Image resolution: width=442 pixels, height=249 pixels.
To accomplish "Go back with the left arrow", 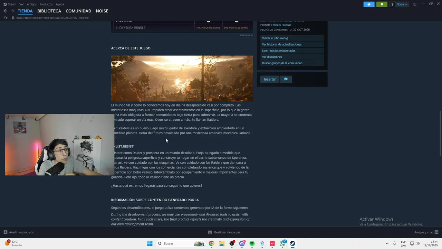I will point(5,11).
